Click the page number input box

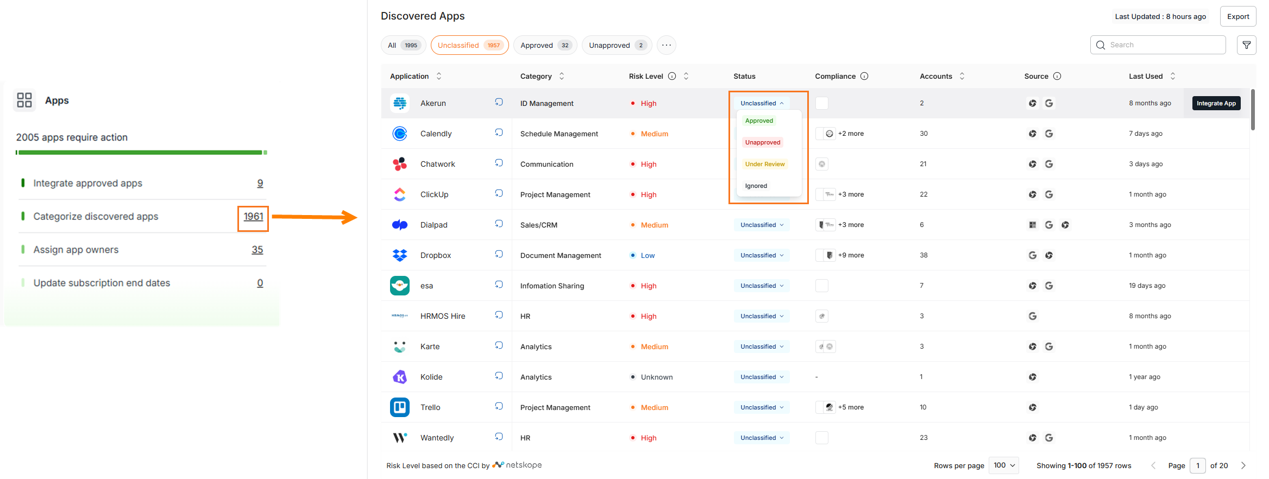[1198, 465]
